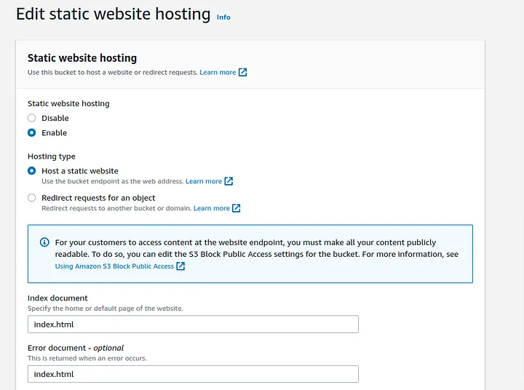Click external-link icon after header Learn more
Viewport: 524px width, 390px height.
click(x=242, y=72)
